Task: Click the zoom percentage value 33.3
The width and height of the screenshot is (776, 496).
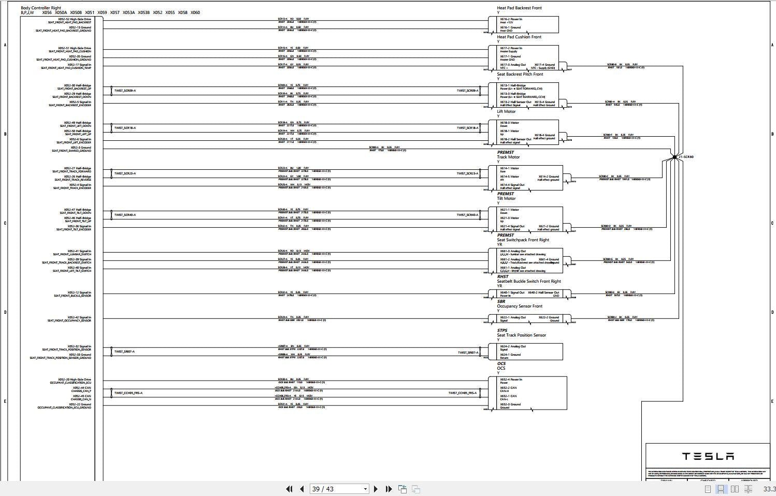Action: tap(769, 489)
